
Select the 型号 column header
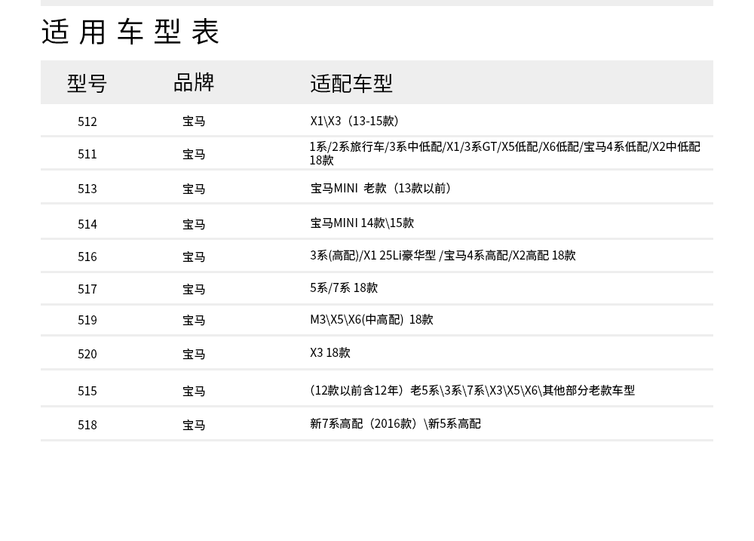[87, 83]
